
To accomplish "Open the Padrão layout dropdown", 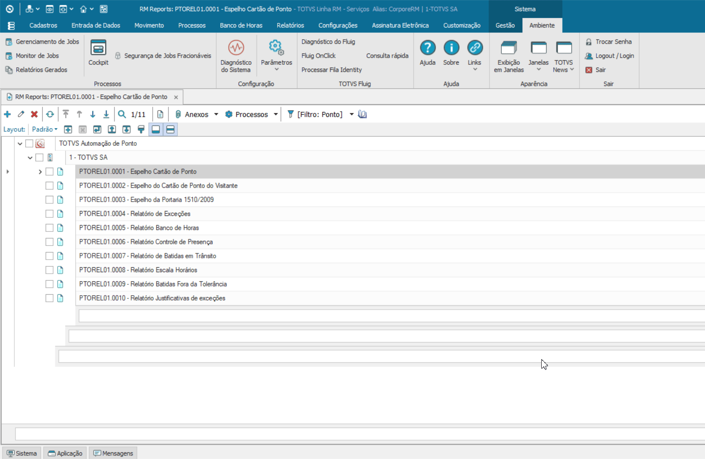I will (45, 130).
